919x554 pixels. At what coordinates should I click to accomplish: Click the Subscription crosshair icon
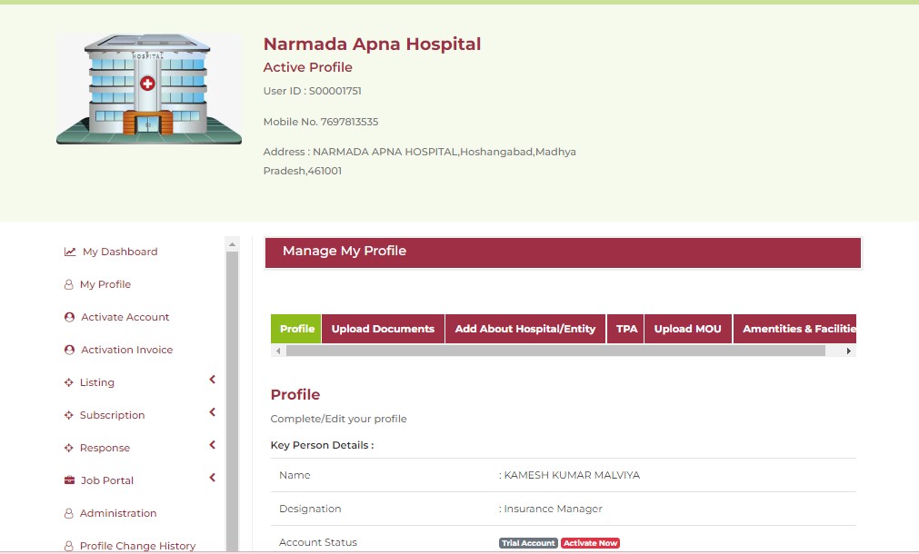click(x=68, y=415)
